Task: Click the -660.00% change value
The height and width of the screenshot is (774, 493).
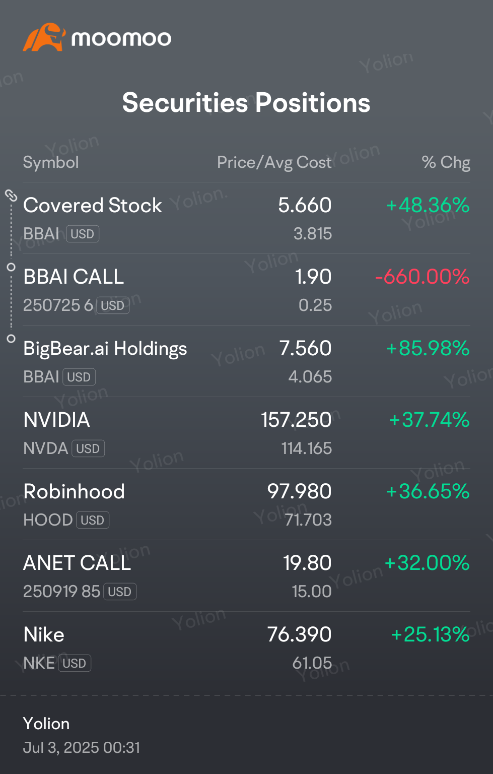Action: (422, 277)
